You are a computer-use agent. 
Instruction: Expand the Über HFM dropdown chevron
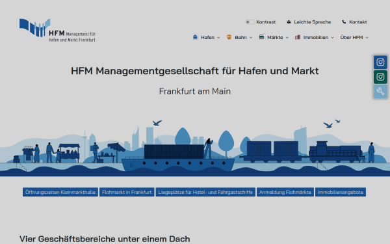tap(367, 38)
